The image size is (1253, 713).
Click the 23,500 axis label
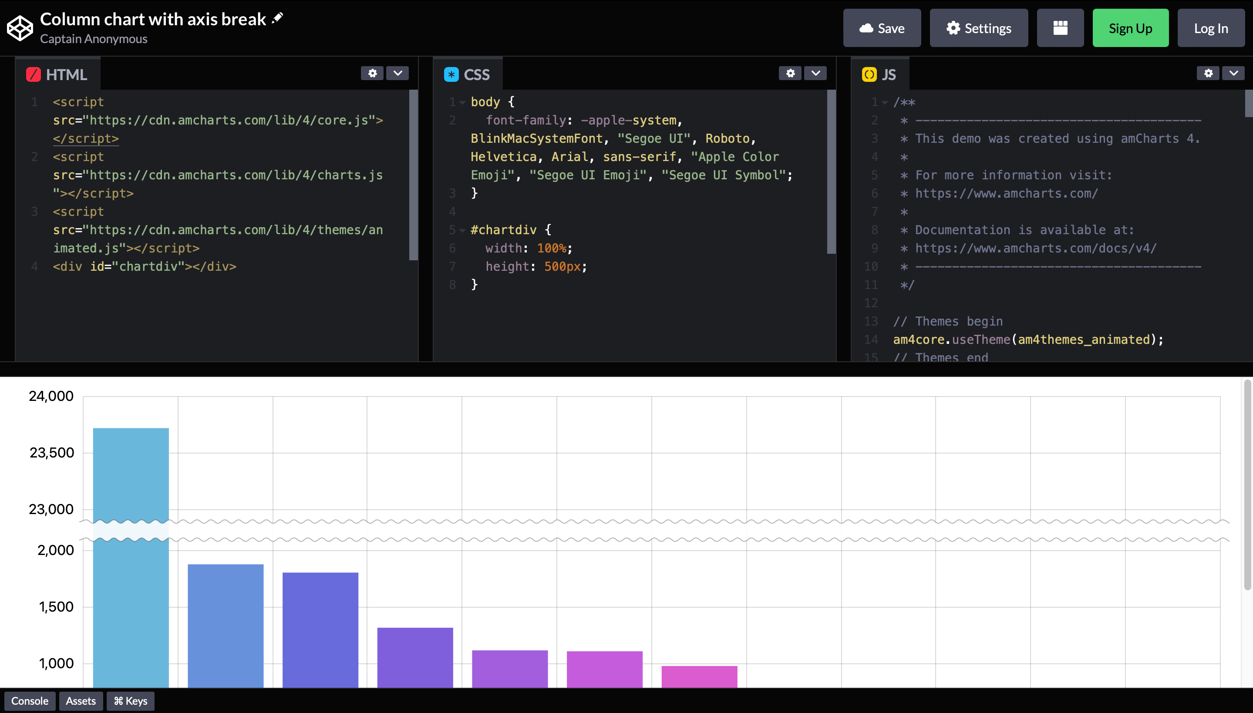point(52,453)
